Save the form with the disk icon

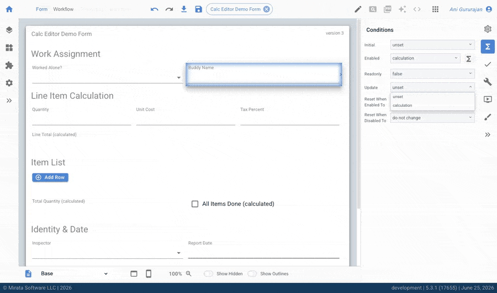tap(198, 9)
